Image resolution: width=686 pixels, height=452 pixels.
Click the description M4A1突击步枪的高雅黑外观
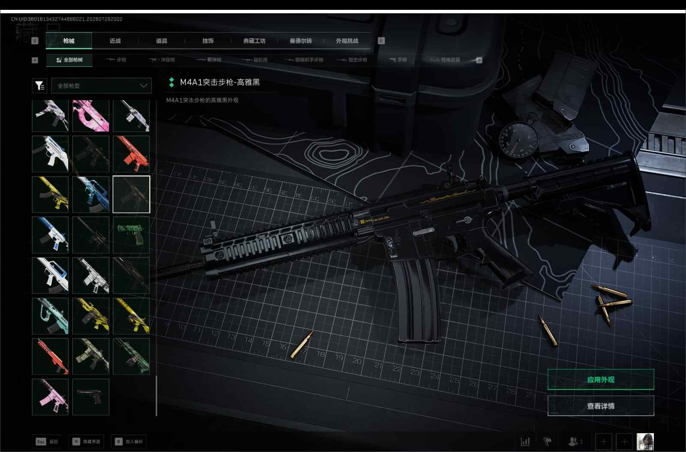[x=202, y=100]
